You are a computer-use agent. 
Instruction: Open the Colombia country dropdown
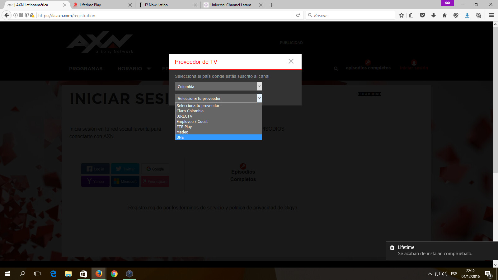click(x=218, y=86)
